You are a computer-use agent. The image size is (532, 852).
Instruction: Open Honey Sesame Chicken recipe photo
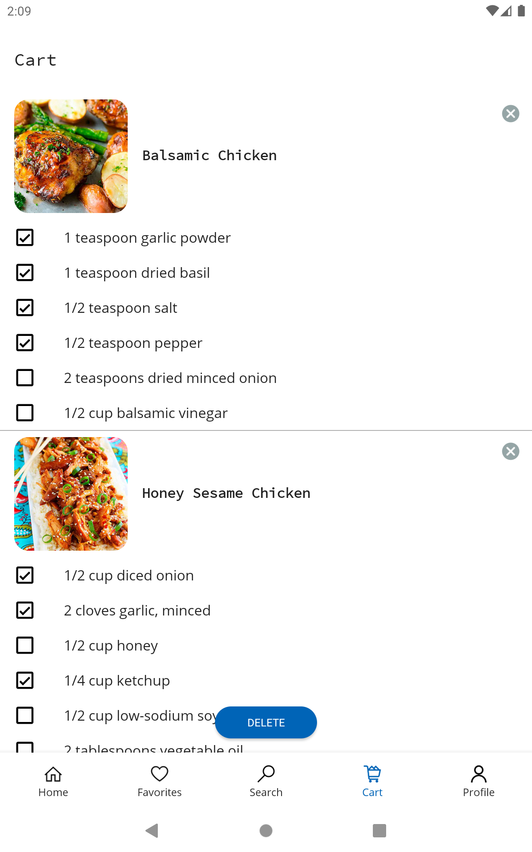(71, 494)
